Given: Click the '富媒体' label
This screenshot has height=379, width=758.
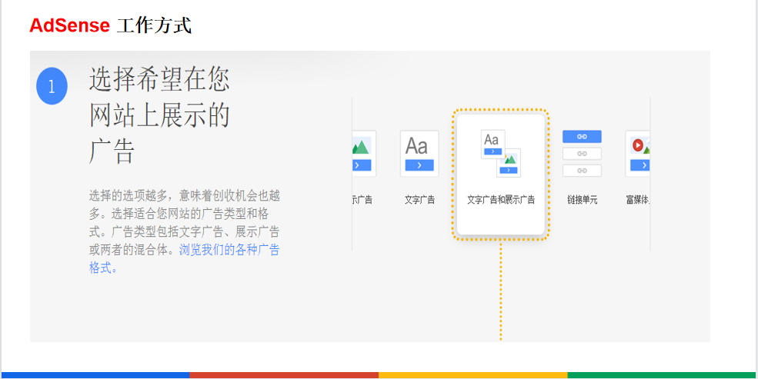Looking at the screenshot, I should (x=638, y=199).
